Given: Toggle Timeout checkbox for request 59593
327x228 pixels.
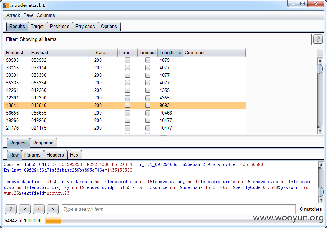Looking at the screenshot, I should [x=148, y=60].
